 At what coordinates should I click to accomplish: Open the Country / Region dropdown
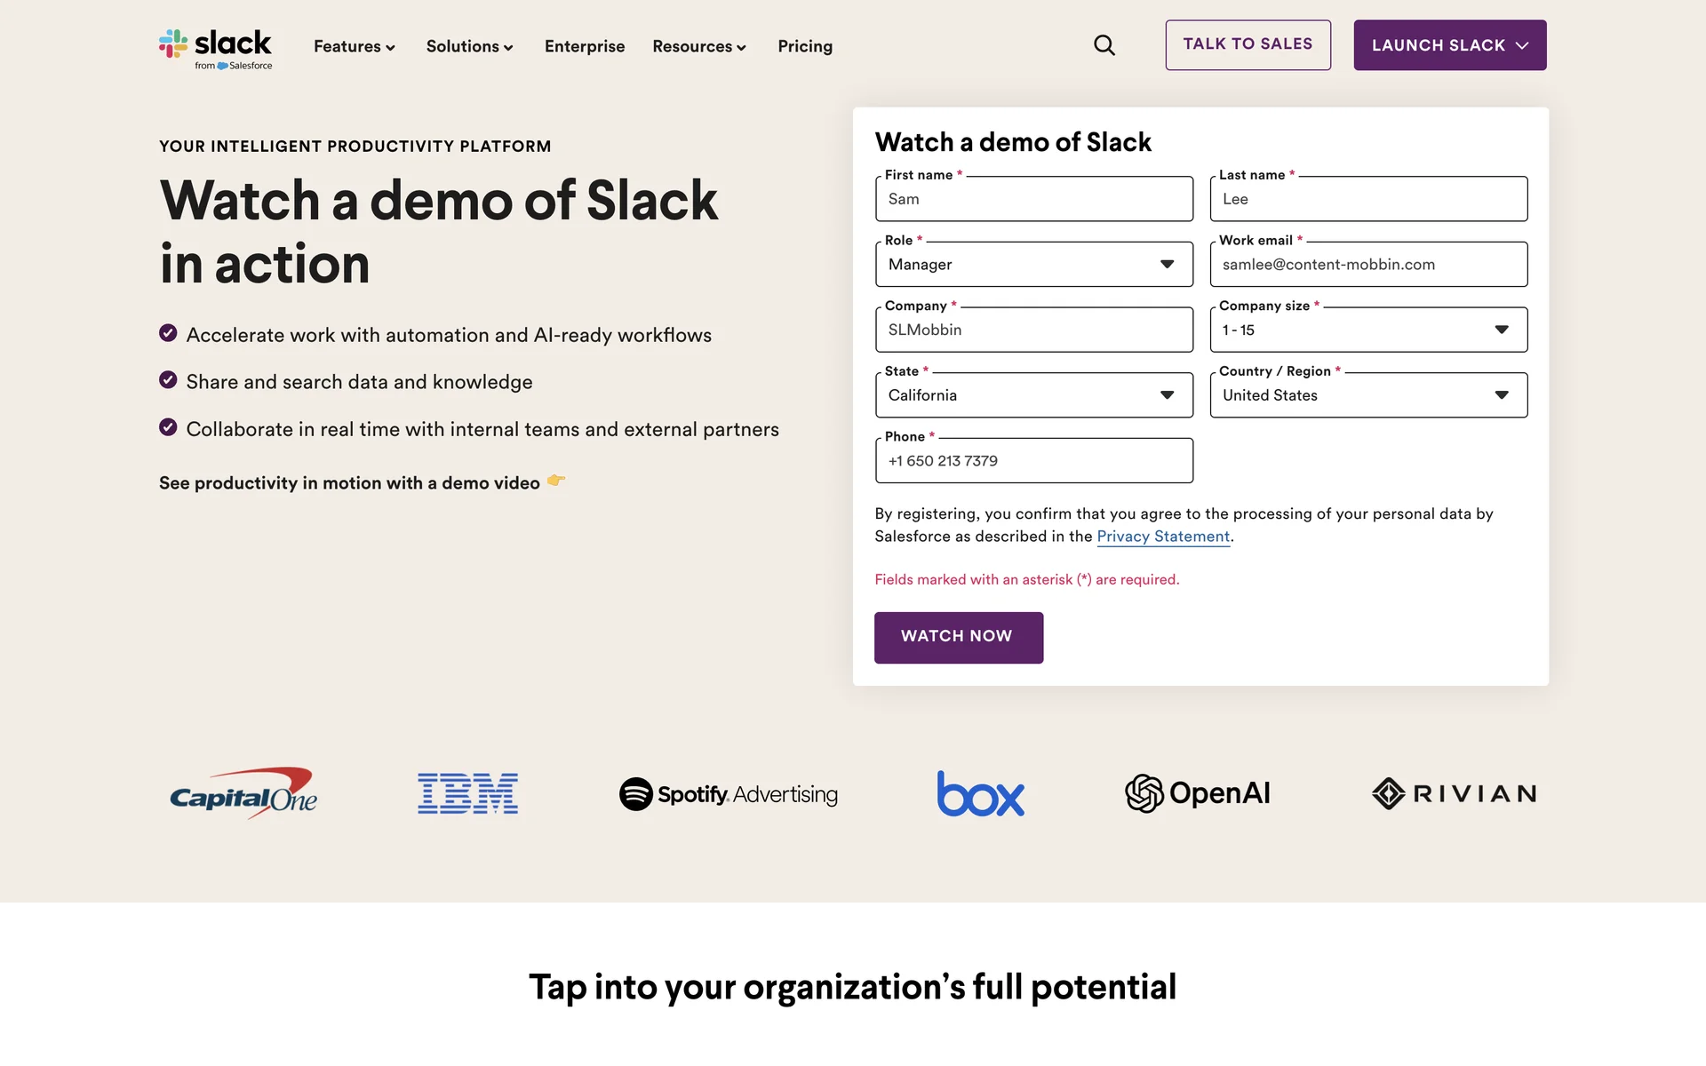point(1367,395)
